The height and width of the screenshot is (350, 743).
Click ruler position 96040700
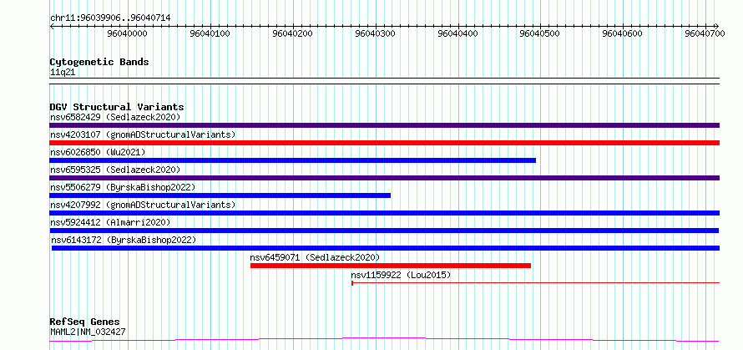coord(706,33)
